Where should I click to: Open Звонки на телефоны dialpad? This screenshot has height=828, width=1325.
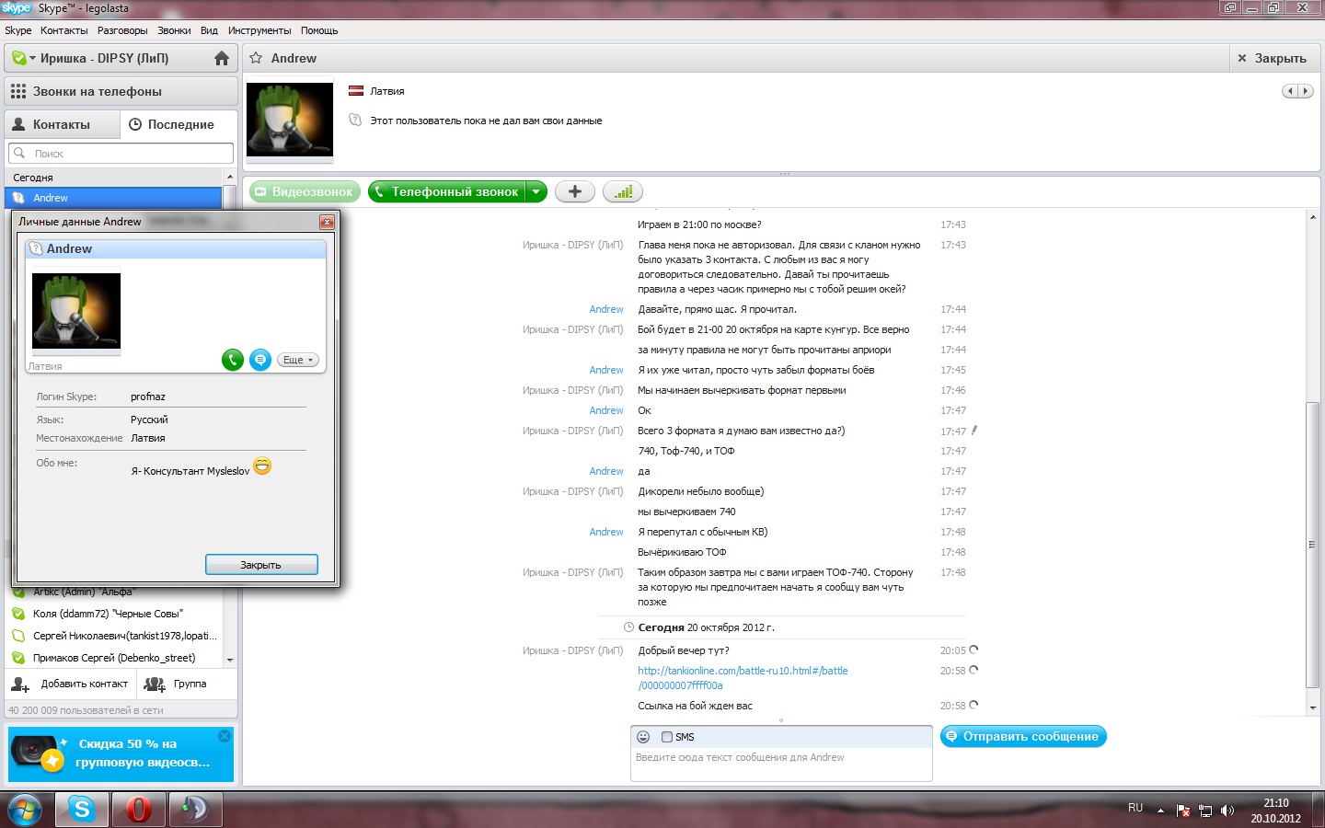121,91
